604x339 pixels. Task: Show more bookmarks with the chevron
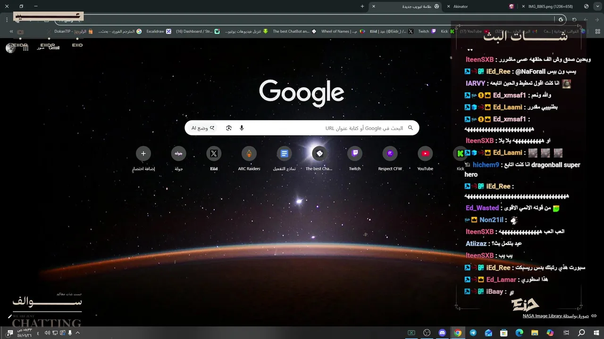pos(11,32)
